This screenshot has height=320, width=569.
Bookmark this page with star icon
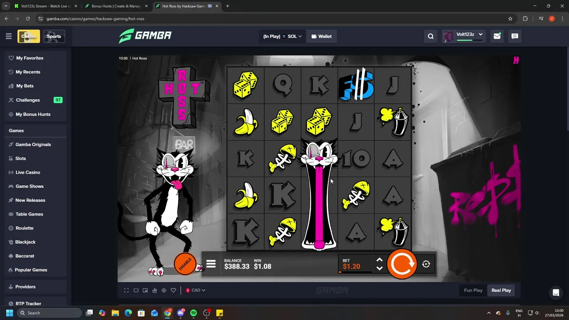[x=510, y=19]
